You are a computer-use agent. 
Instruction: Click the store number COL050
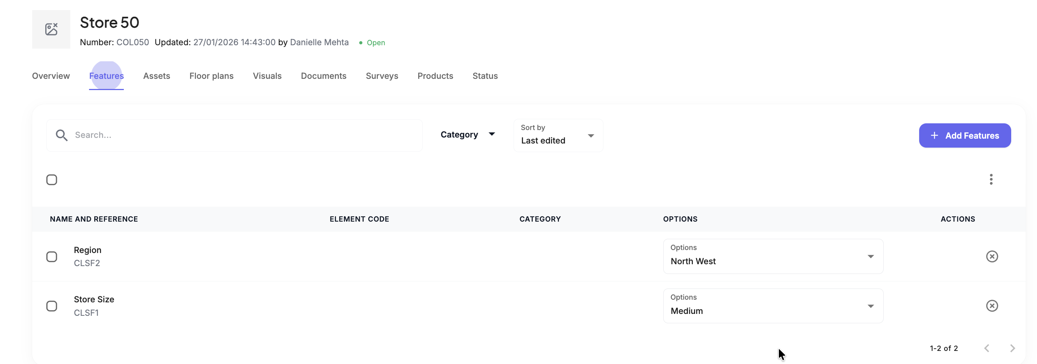click(132, 42)
